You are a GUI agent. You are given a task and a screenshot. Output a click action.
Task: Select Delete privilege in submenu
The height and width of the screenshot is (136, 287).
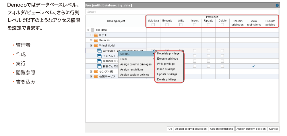tap(169, 79)
